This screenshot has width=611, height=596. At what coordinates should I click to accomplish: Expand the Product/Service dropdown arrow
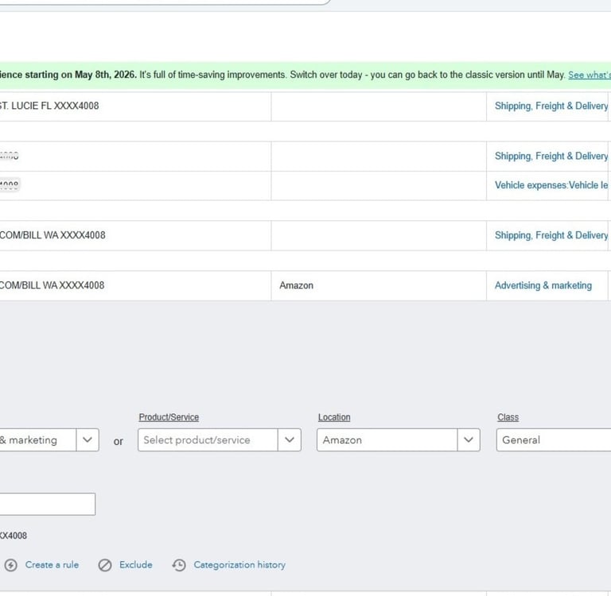(289, 440)
